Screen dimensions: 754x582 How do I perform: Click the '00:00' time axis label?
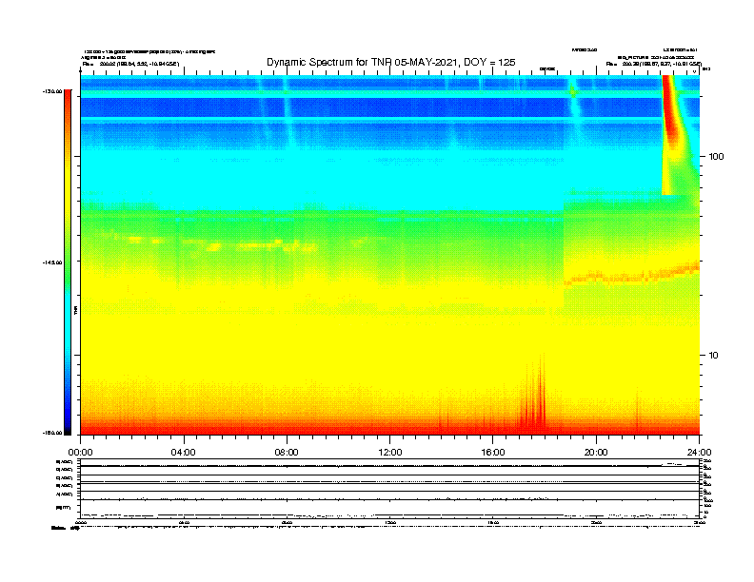pyautogui.click(x=80, y=453)
